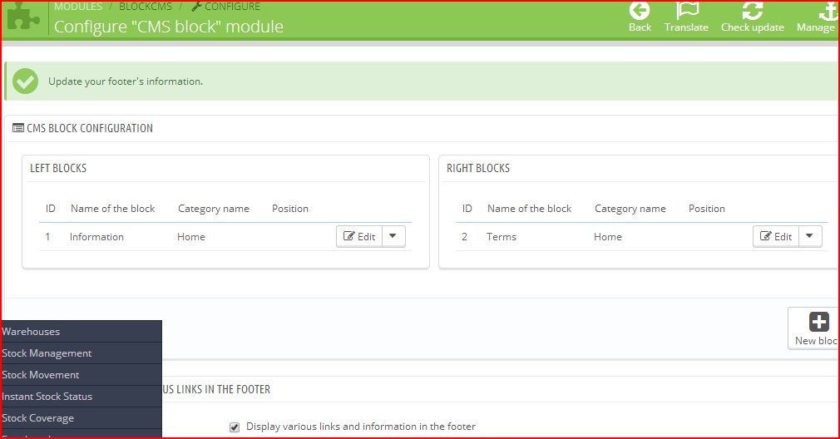Click Home category in Right Blocks row

coord(607,237)
